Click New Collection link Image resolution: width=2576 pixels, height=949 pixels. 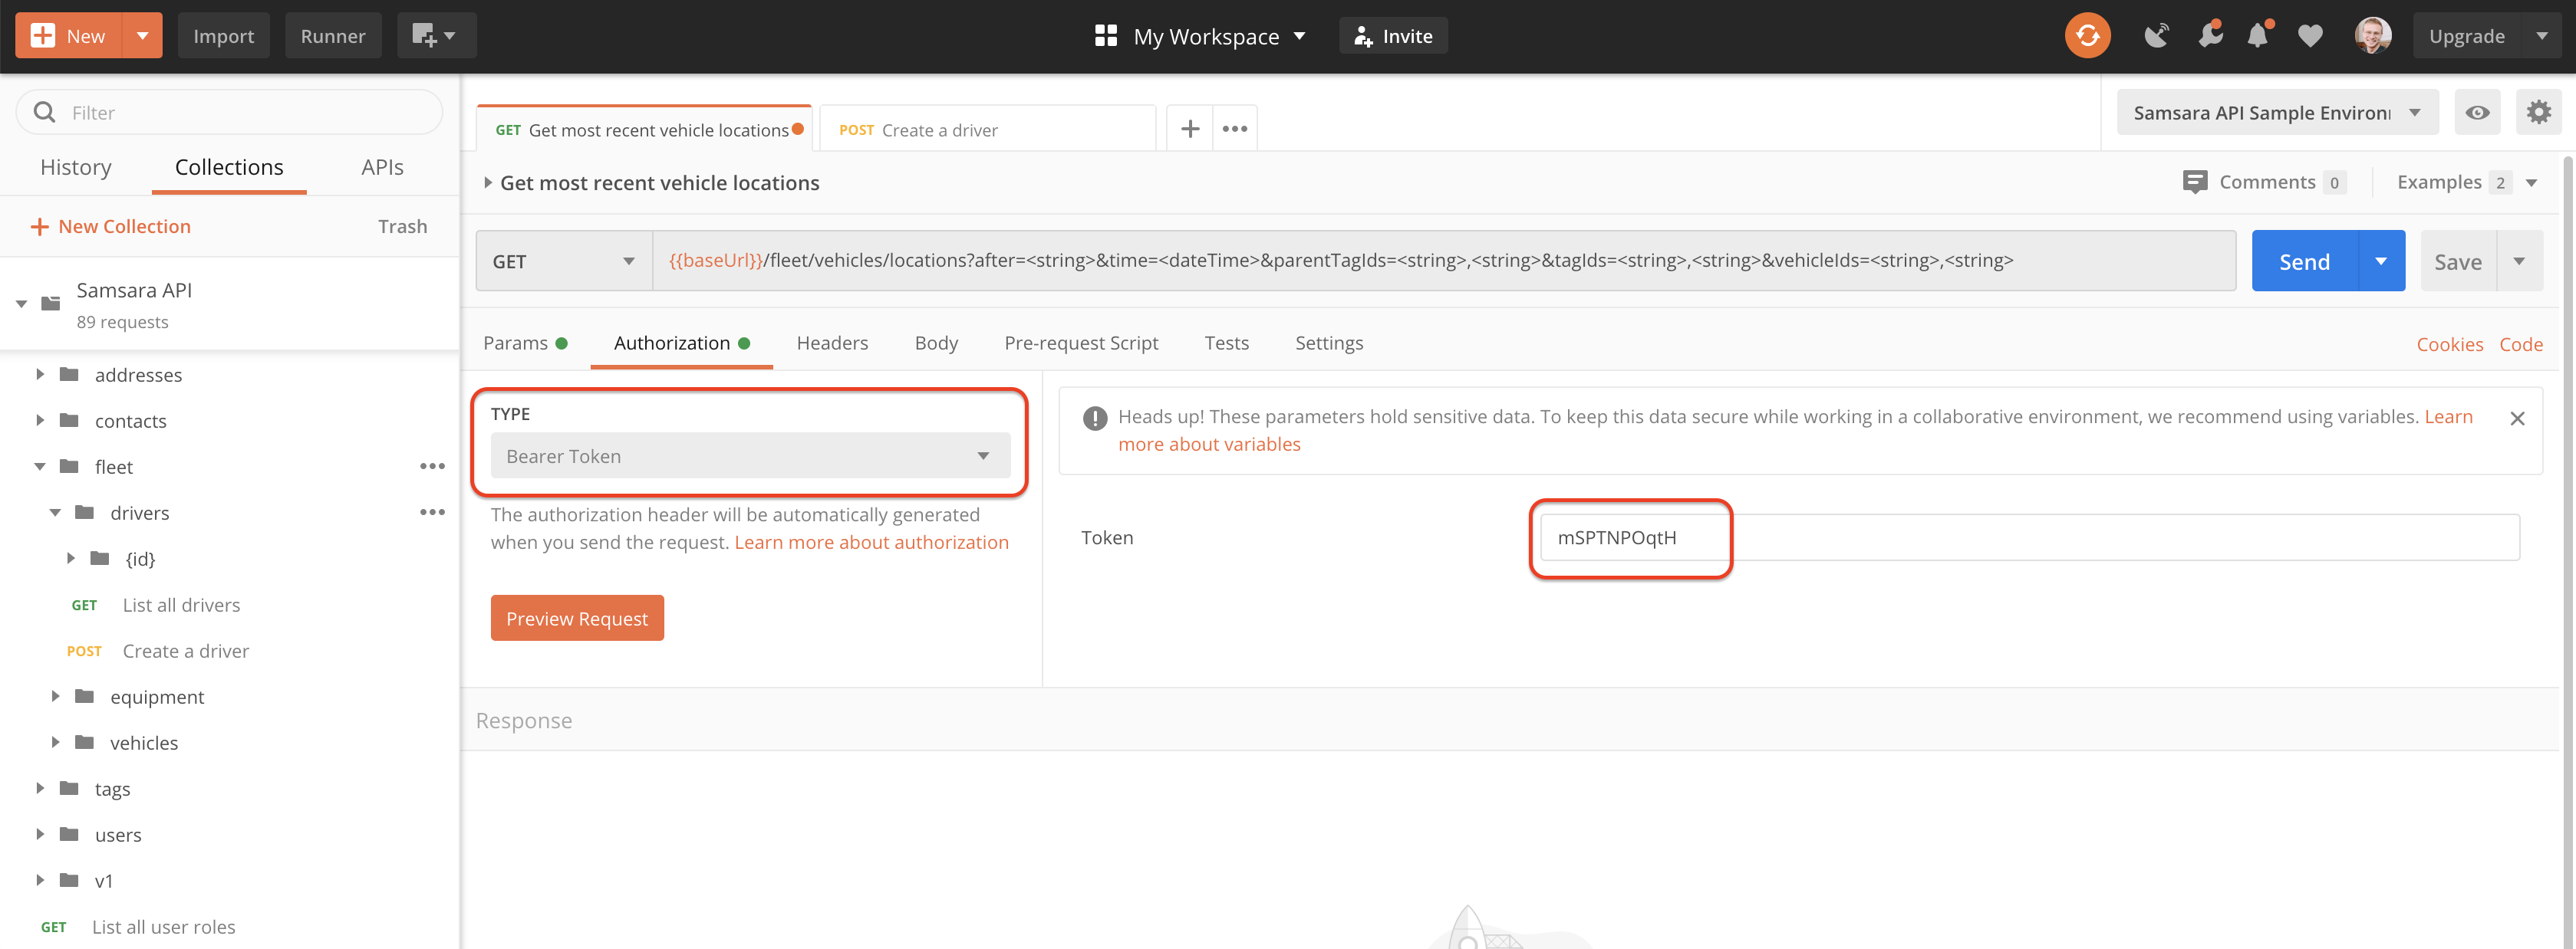pos(111,227)
